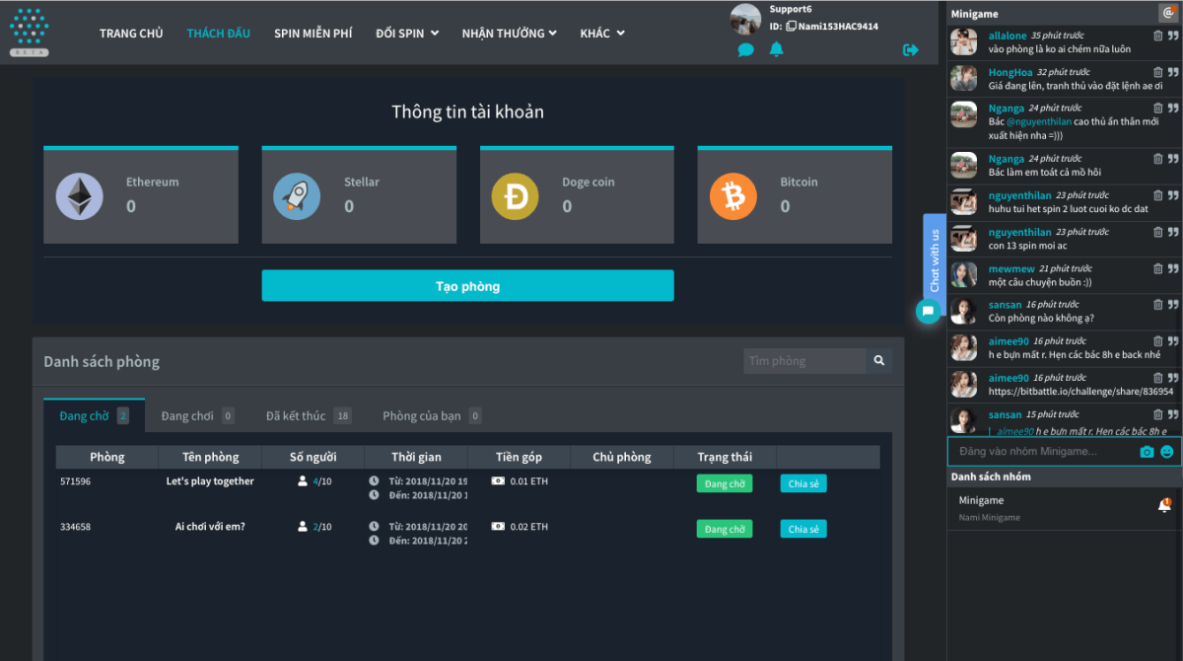Image resolution: width=1183 pixels, height=661 pixels.
Task: Click Đang chờ status for room 334658
Action: click(x=725, y=529)
